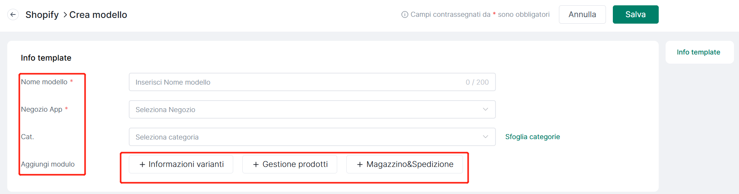Open the Seleziona Negozio dropdown

point(312,109)
